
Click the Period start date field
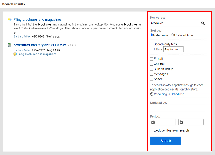pyautogui.click(x=163, y=122)
